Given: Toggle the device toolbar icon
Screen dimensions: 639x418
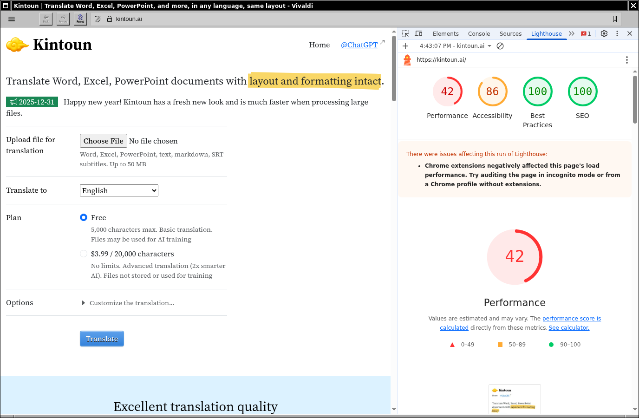Looking at the screenshot, I should [418, 33].
